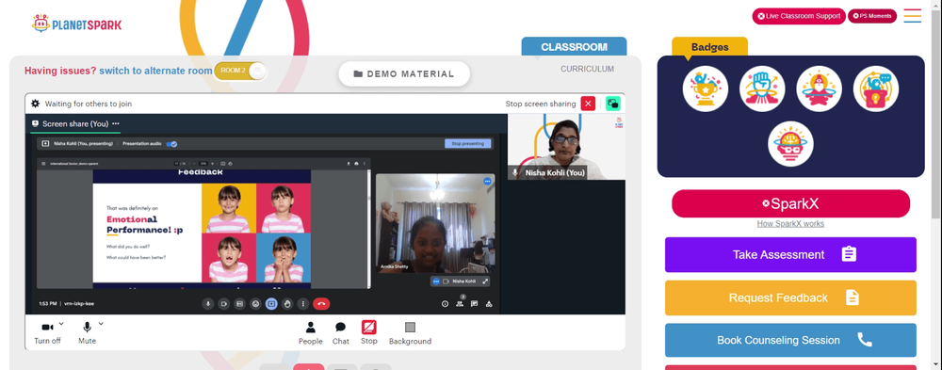Screen dimensions: 942x370
Task: Open the People panel
Action: tap(311, 332)
